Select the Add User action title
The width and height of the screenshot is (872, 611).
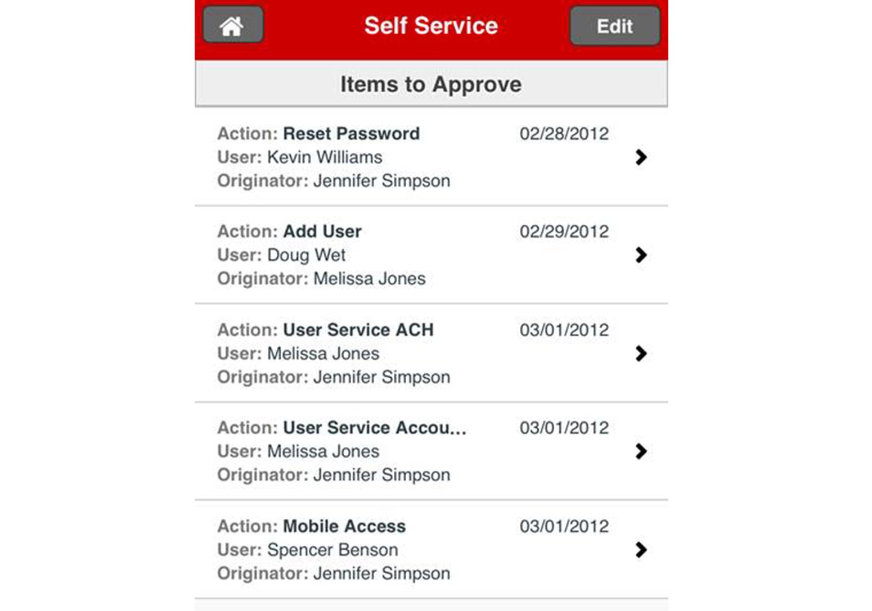322,232
